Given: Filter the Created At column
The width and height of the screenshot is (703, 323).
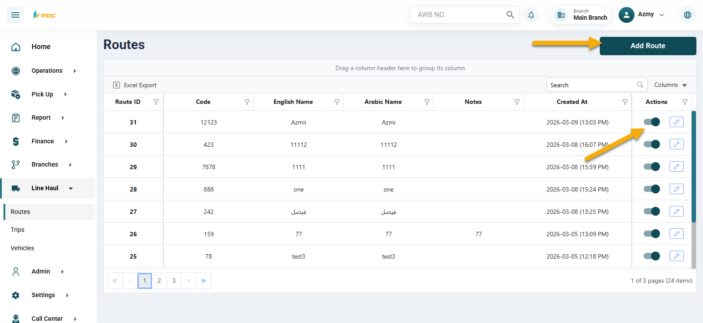Looking at the screenshot, I should click(625, 102).
